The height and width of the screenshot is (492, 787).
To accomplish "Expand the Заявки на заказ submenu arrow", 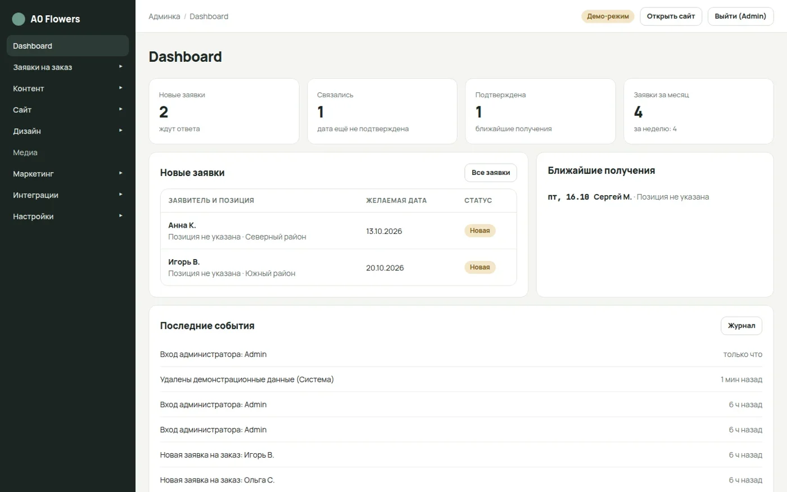I will point(120,67).
